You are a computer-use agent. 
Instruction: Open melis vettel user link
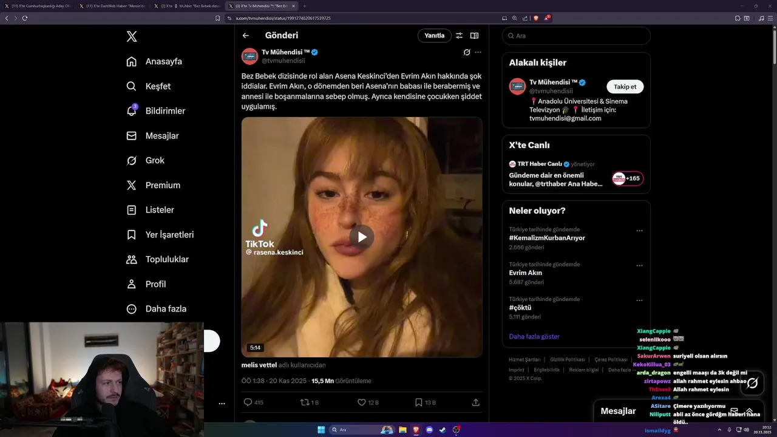coord(259,365)
